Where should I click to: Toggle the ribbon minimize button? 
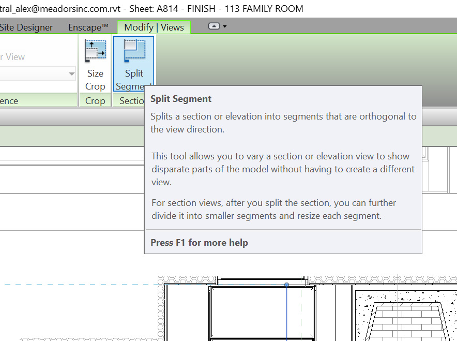(214, 26)
